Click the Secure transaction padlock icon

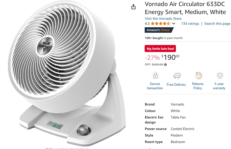[x=155, y=75]
